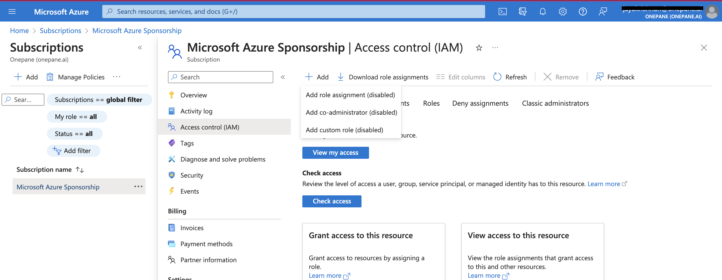Open Cloud Shell from the top bar
722x280 pixels.
(502, 12)
